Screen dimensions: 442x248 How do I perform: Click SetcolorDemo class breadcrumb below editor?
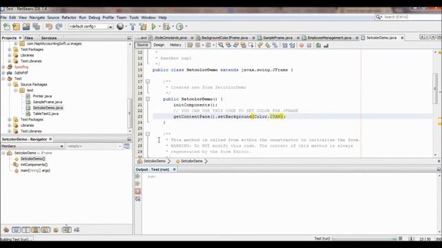[154, 161]
